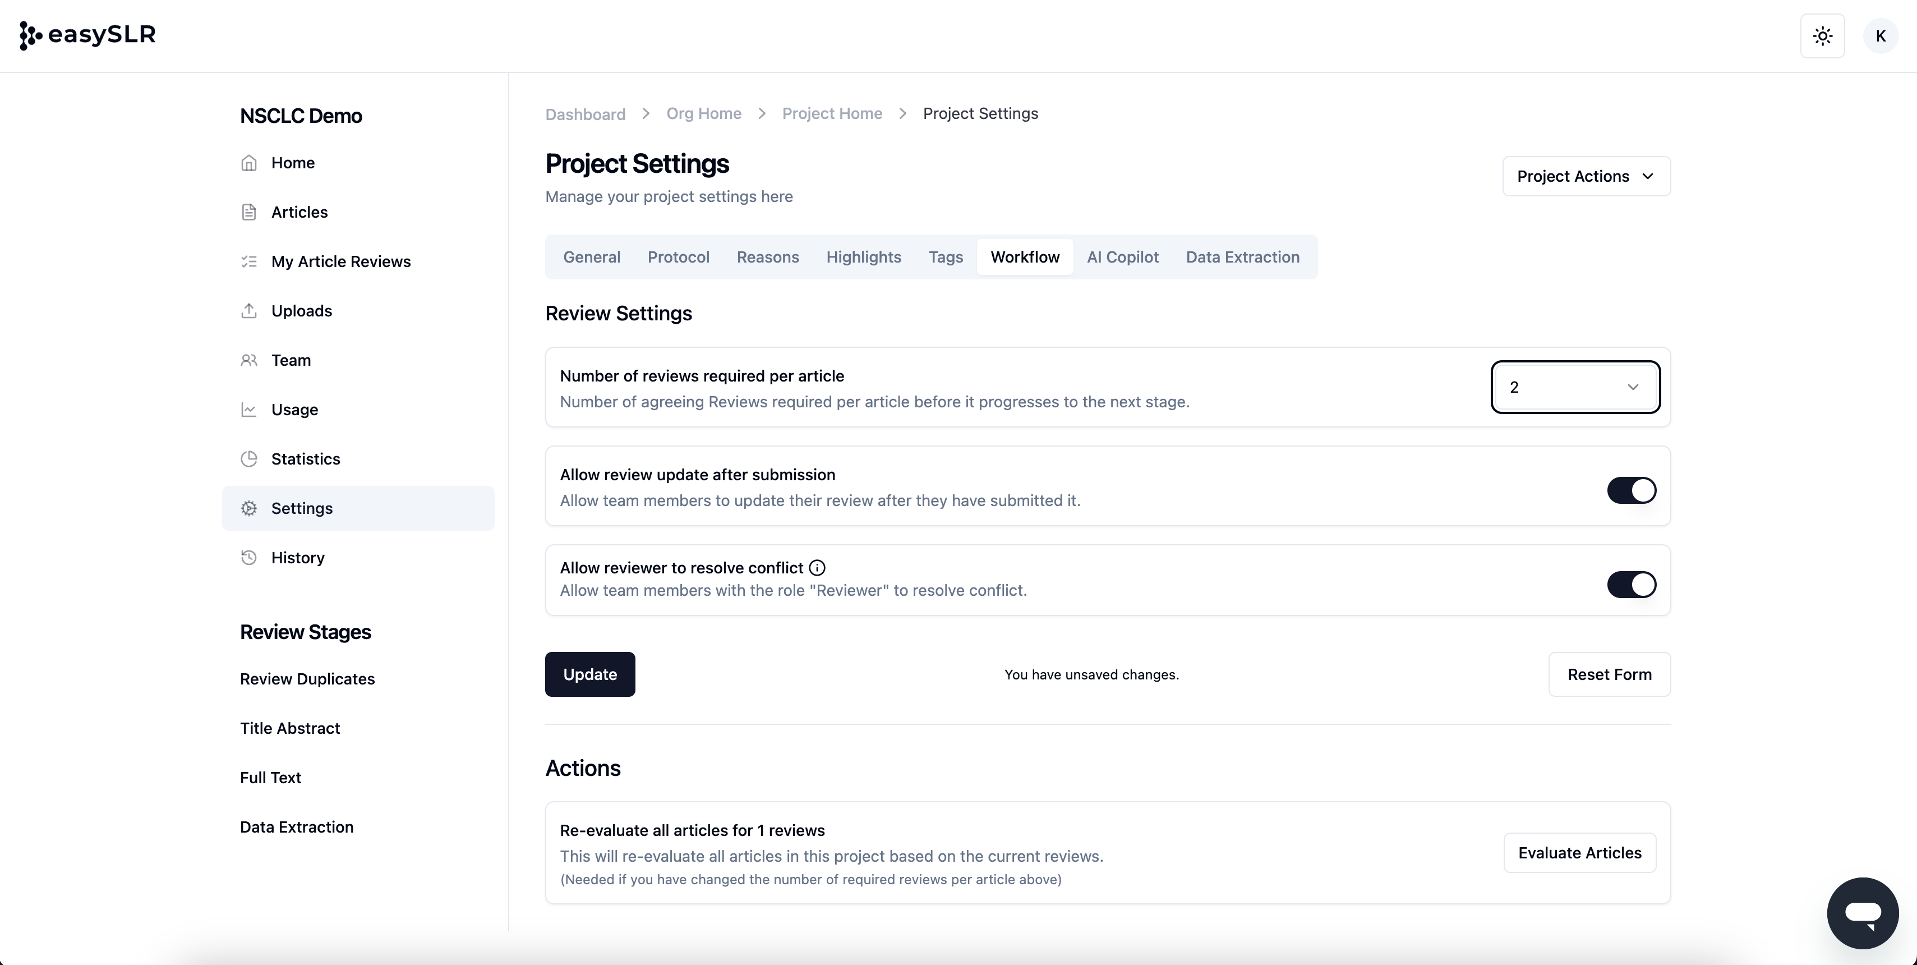Go to Uploads page
The image size is (1917, 965).
(358, 310)
